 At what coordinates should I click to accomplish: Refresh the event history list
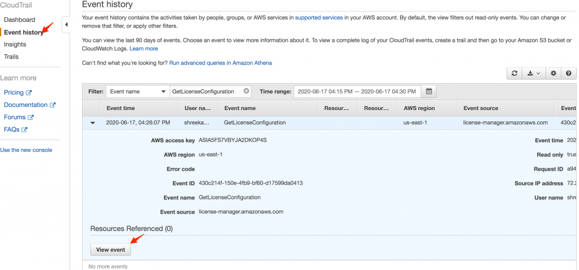click(514, 73)
